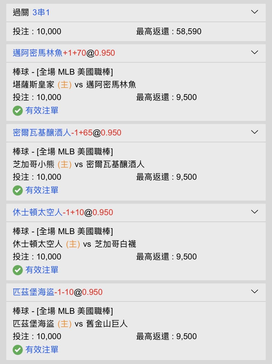The width and height of the screenshot is (272, 364).
Task: Select the 堪薩斯皇家 (主) vs 邁阿密馬林魚 matchup row
Action: (74, 84)
